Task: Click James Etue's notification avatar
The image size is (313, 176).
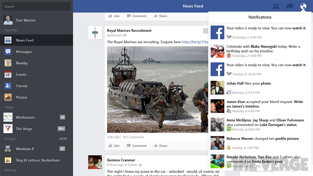Action: [x=217, y=106]
